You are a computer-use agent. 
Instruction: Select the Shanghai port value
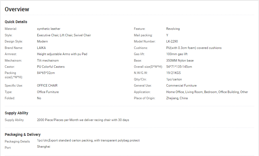pos(43,147)
